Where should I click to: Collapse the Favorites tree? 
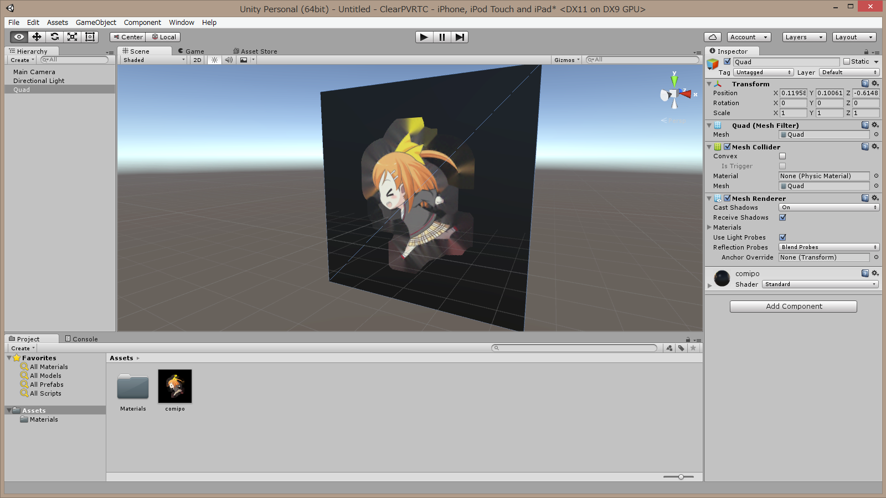pos(9,358)
